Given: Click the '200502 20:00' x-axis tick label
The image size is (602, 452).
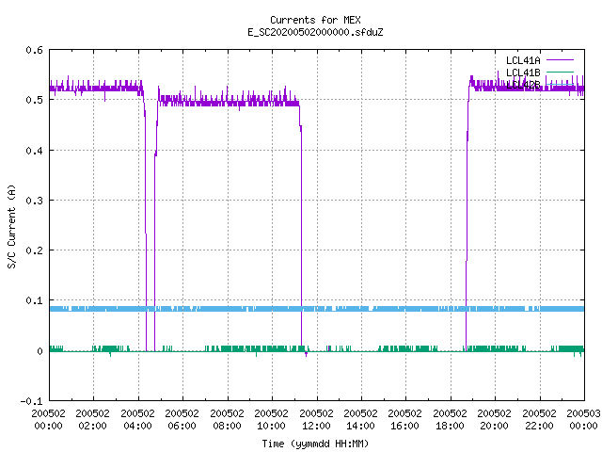Looking at the screenshot, I should tap(494, 419).
